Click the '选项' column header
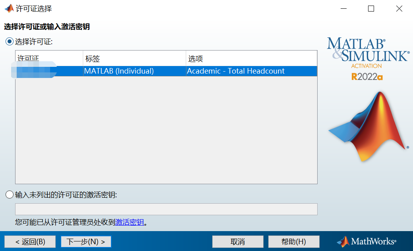The width and height of the screenshot is (413, 251). click(251, 58)
